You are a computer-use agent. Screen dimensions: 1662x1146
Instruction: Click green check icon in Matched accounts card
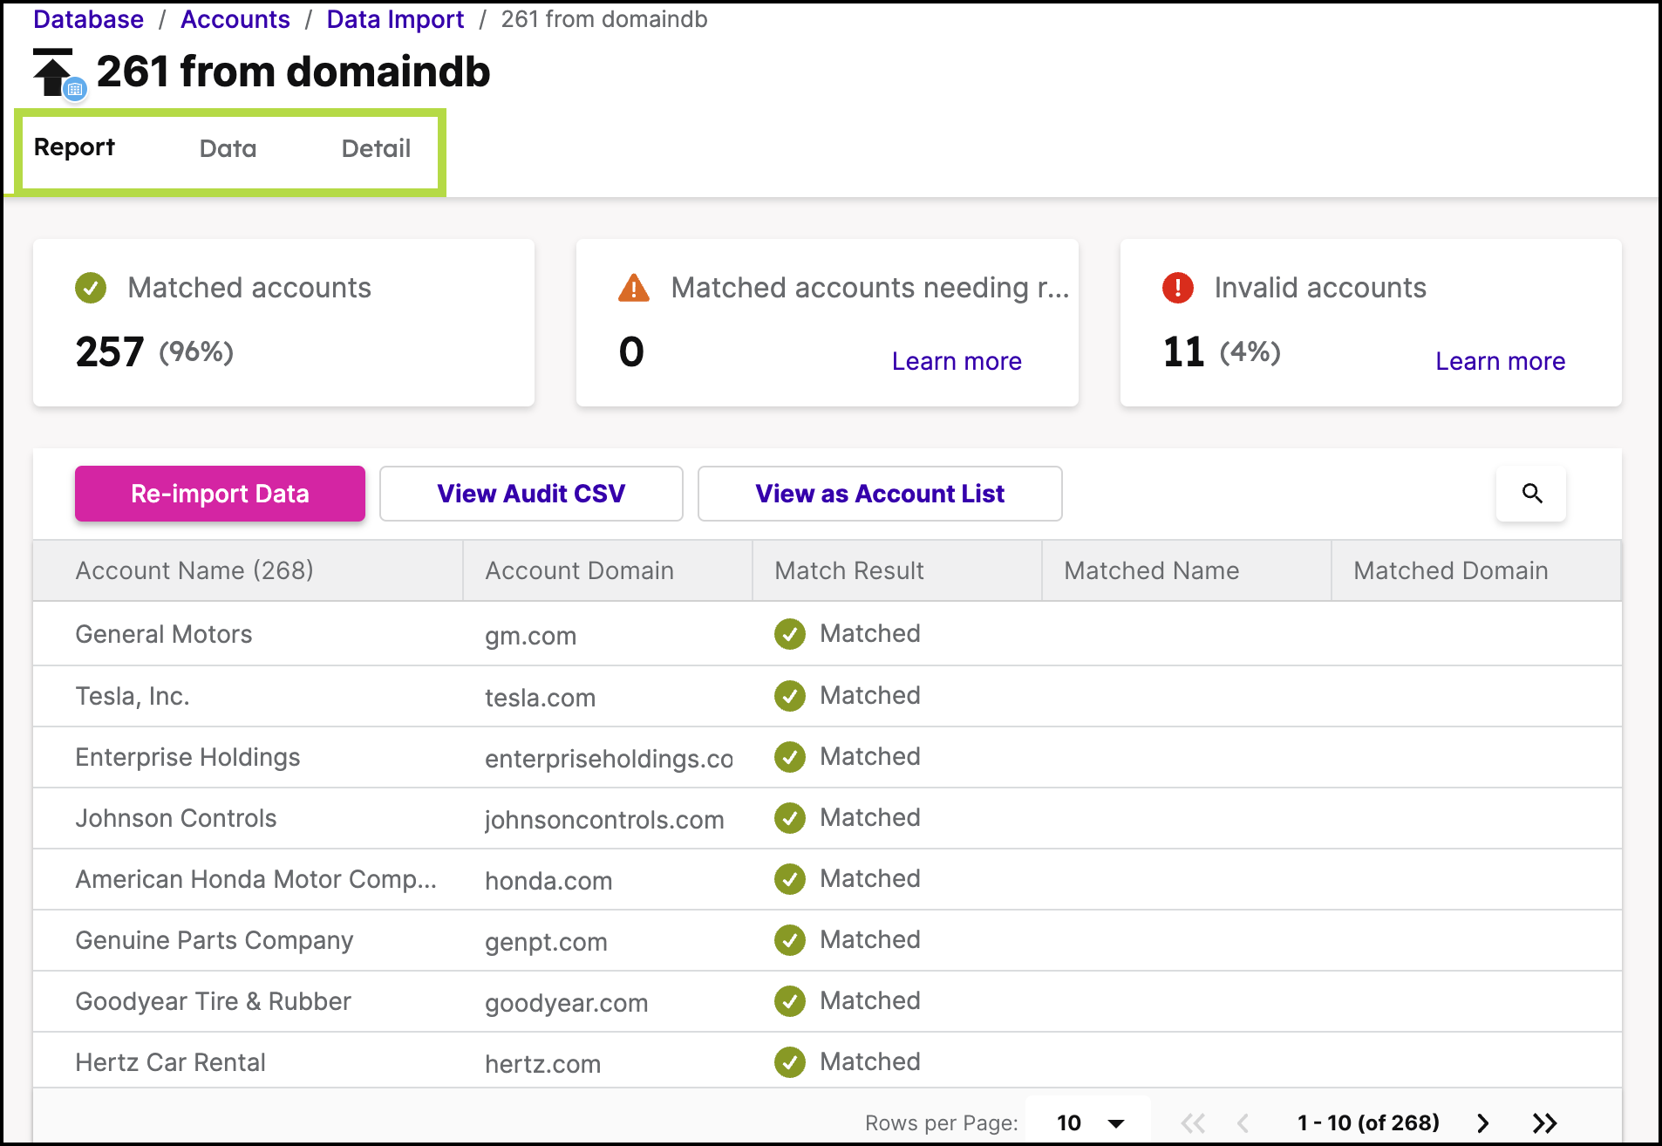(91, 288)
